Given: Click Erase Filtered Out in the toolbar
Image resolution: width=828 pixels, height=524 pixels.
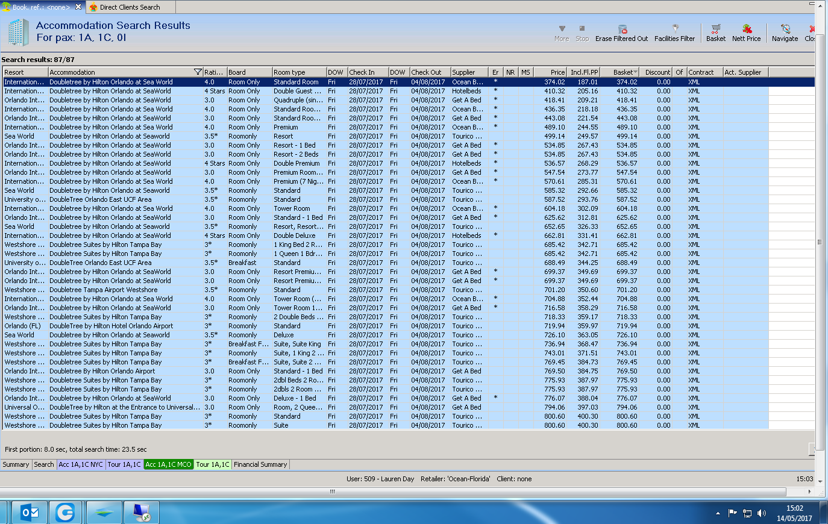Looking at the screenshot, I should pos(621,33).
